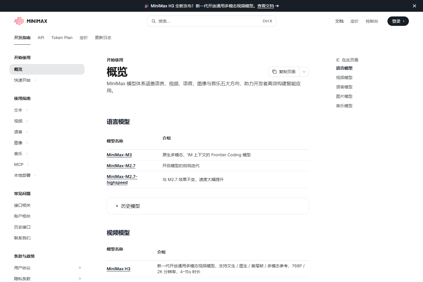Jump to 音乐模型 in page outline
423x282 pixels.
pos(344,106)
